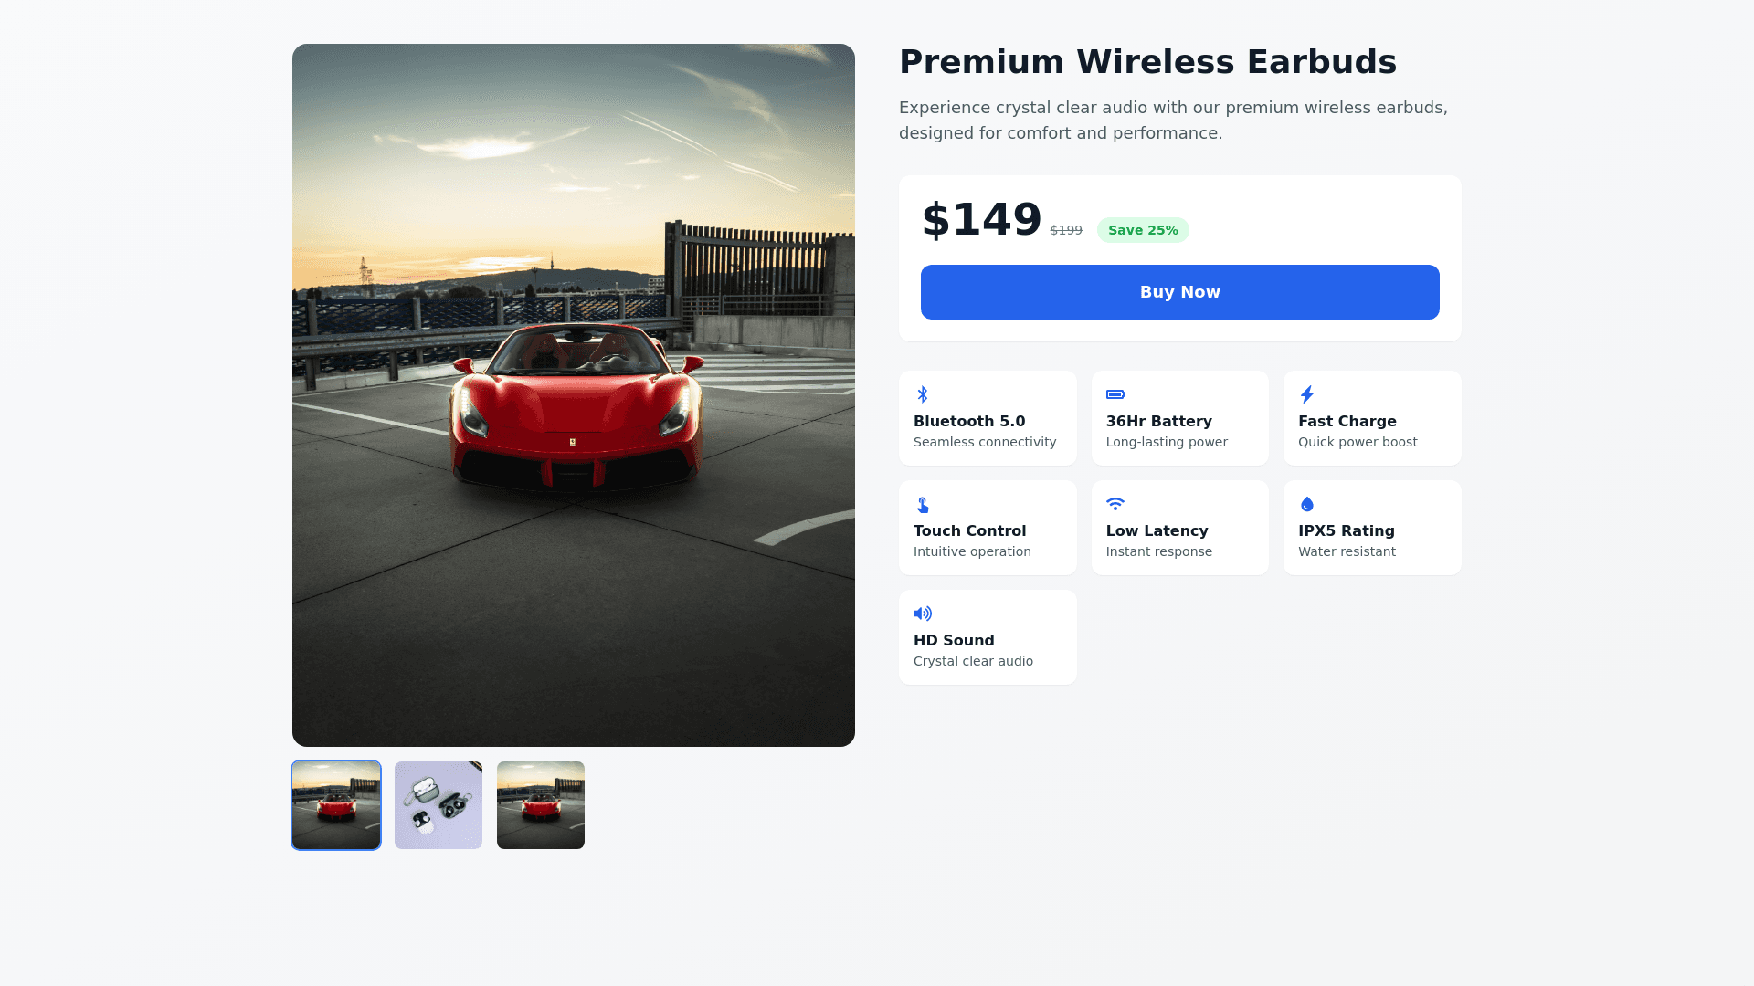Image resolution: width=1754 pixels, height=986 pixels.
Task: Click the Save 25% badge
Action: 1143,230
